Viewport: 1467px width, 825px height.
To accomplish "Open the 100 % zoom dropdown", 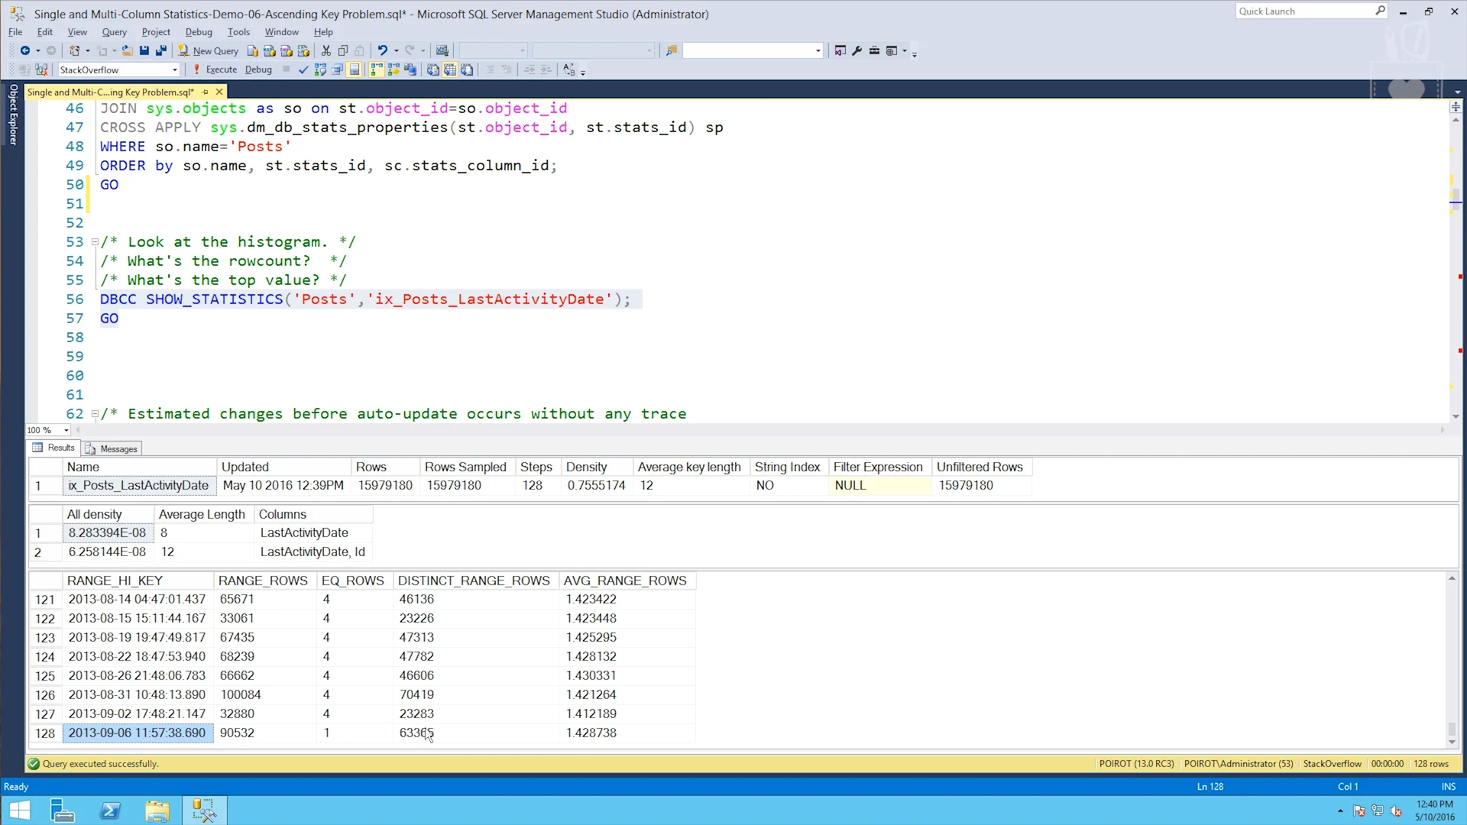I will pos(66,430).
